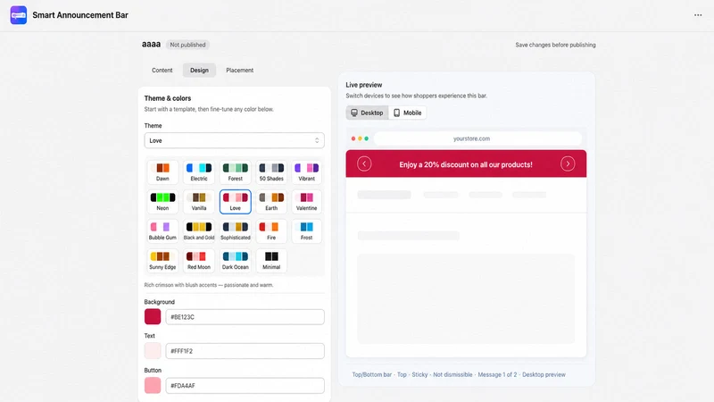The height and width of the screenshot is (402, 714).
Task: Apply the Valentine theme
Action: tap(306, 202)
